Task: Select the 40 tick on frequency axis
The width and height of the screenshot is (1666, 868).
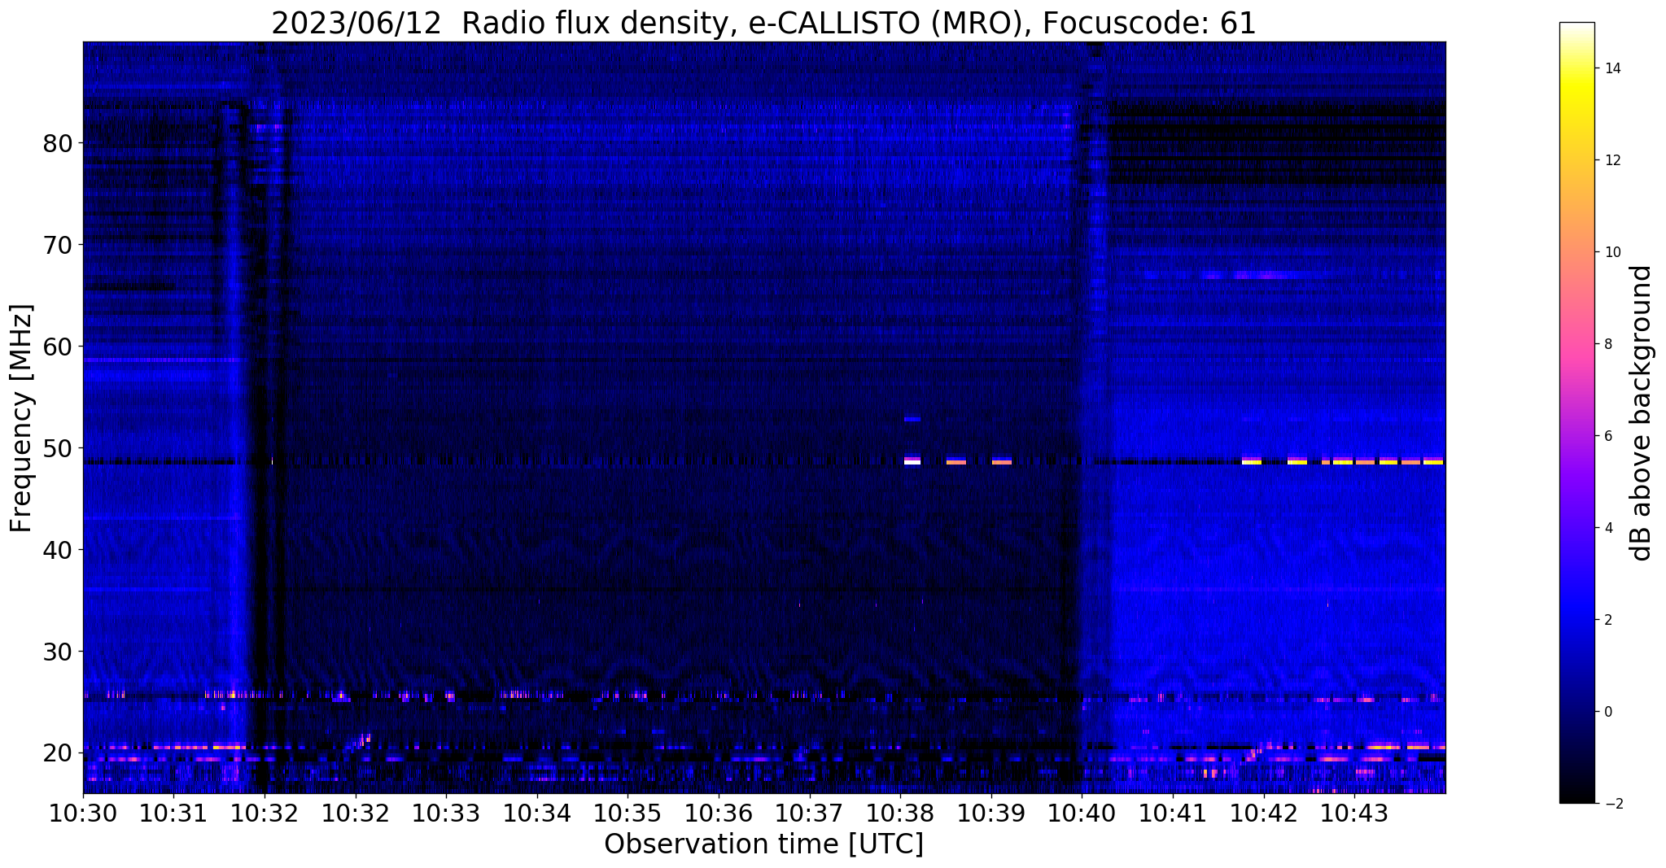Action: [58, 550]
